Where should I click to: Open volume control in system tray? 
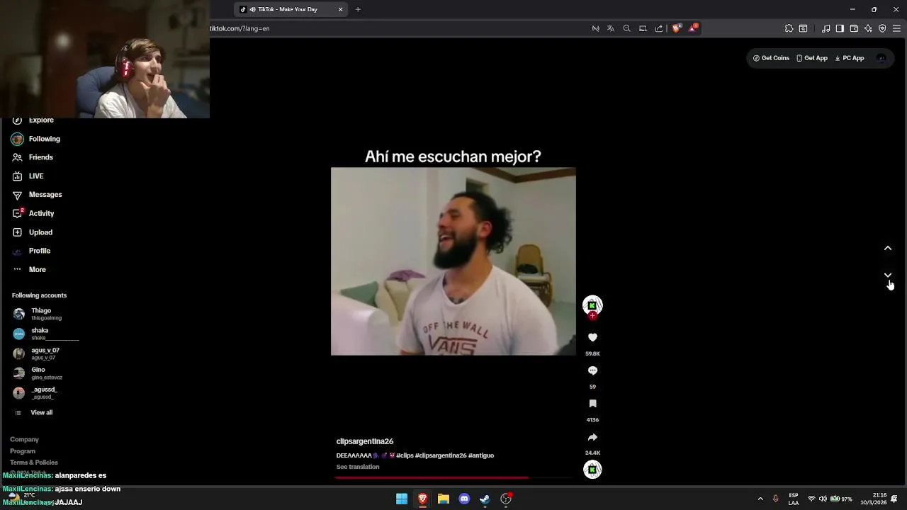click(823, 499)
